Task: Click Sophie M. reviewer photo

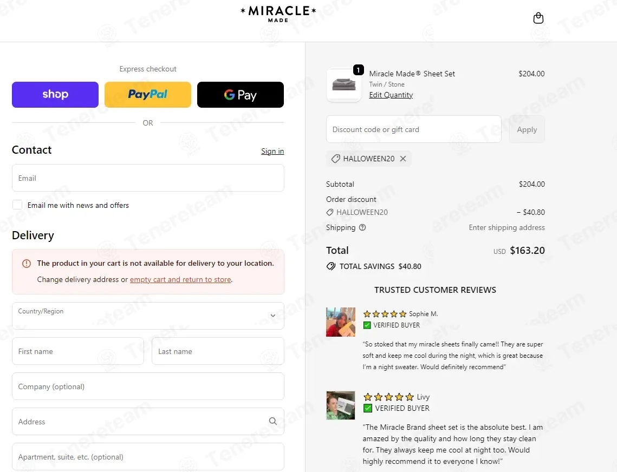Action: (x=341, y=322)
